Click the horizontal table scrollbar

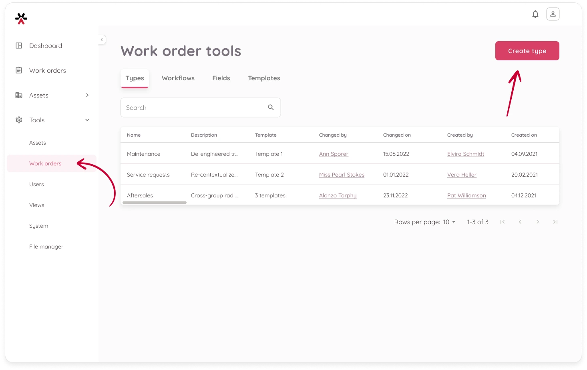pos(155,203)
